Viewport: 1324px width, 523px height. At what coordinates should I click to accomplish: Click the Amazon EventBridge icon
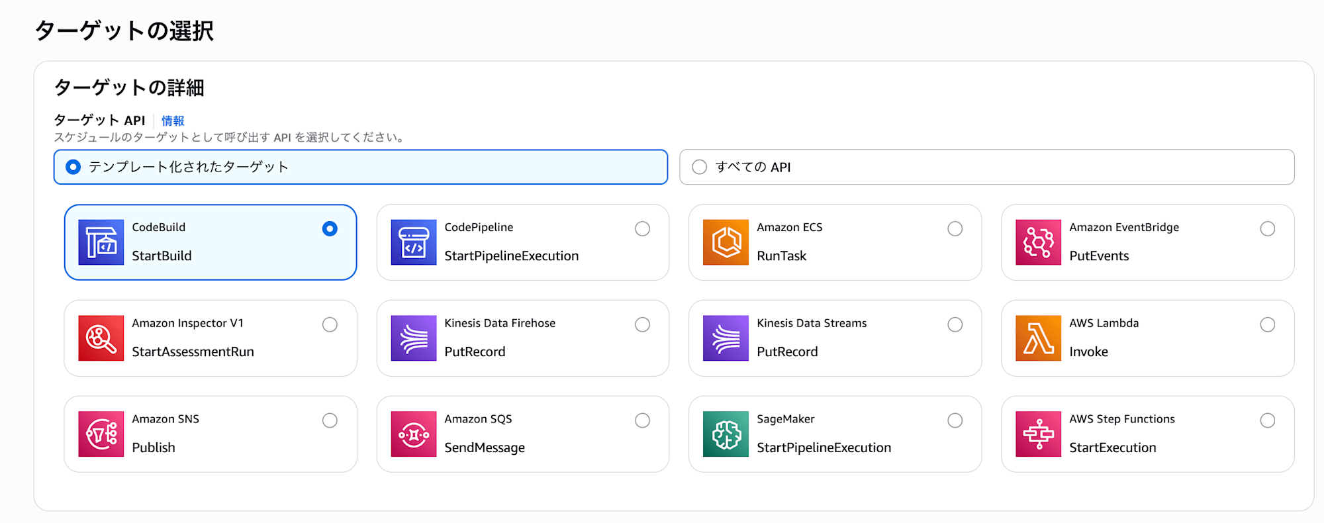tap(1039, 242)
